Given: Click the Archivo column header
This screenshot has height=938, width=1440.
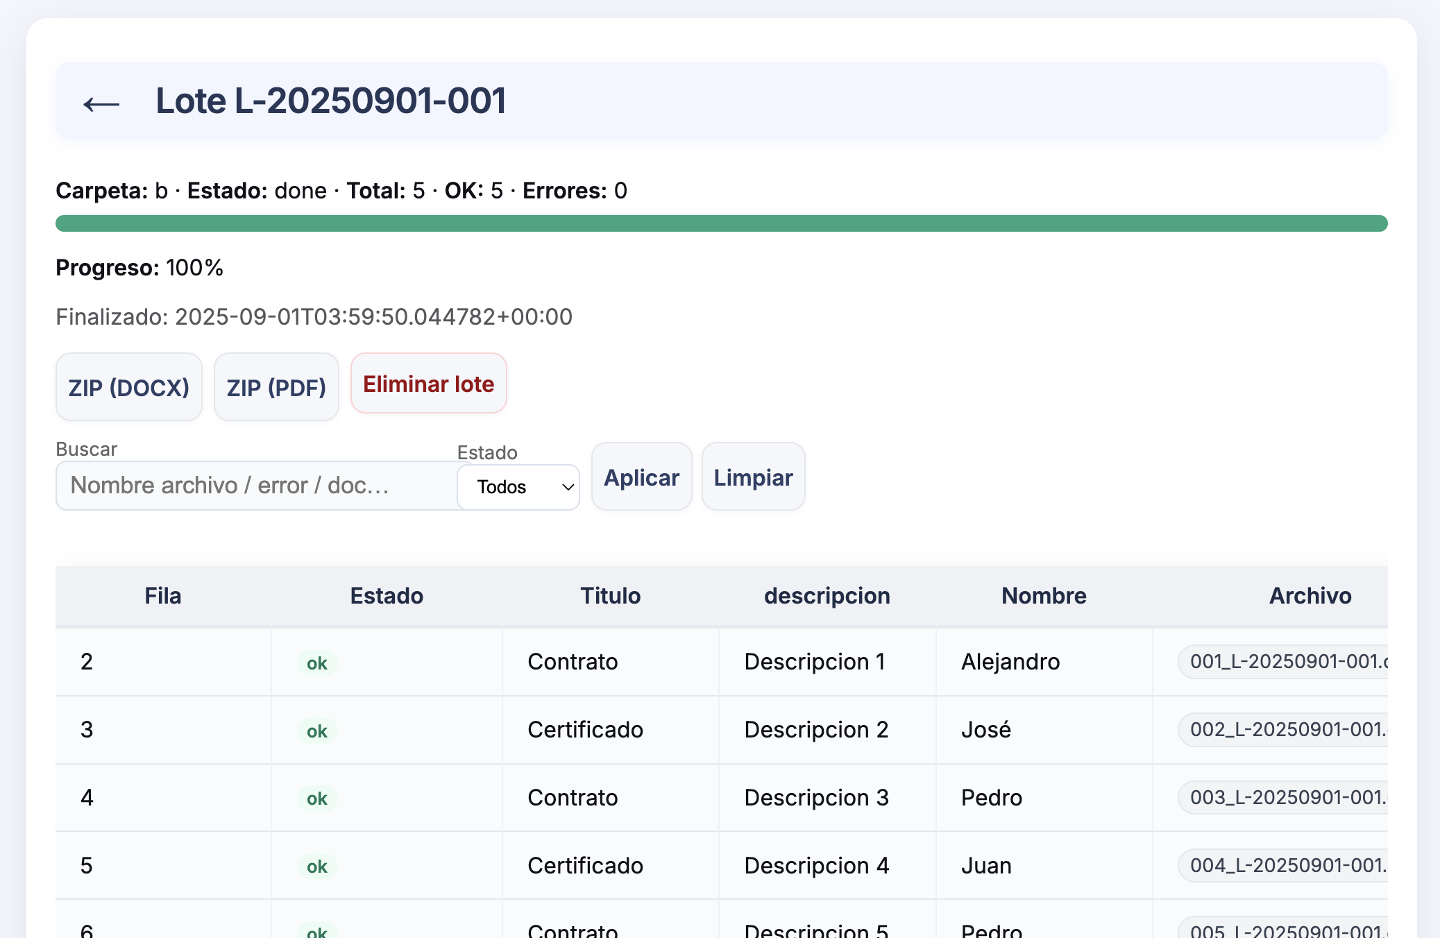Looking at the screenshot, I should tap(1310, 596).
